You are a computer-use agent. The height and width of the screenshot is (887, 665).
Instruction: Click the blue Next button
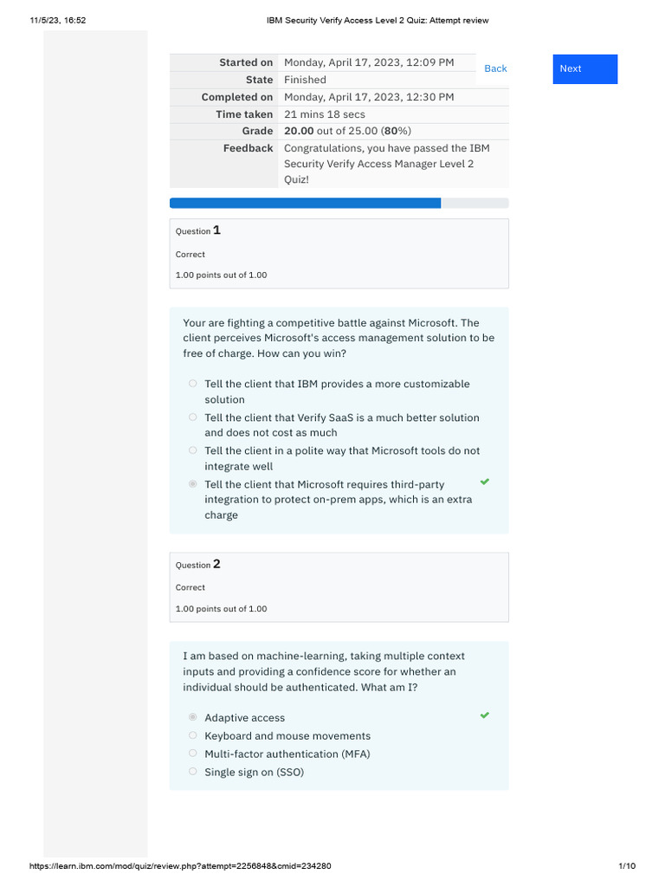(584, 69)
